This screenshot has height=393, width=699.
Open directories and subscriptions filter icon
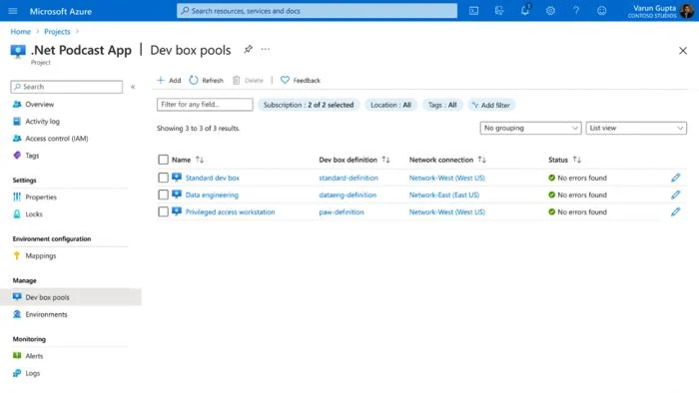499,11
